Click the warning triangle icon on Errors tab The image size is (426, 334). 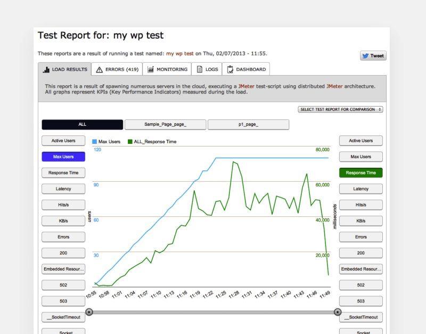[x=100, y=70]
